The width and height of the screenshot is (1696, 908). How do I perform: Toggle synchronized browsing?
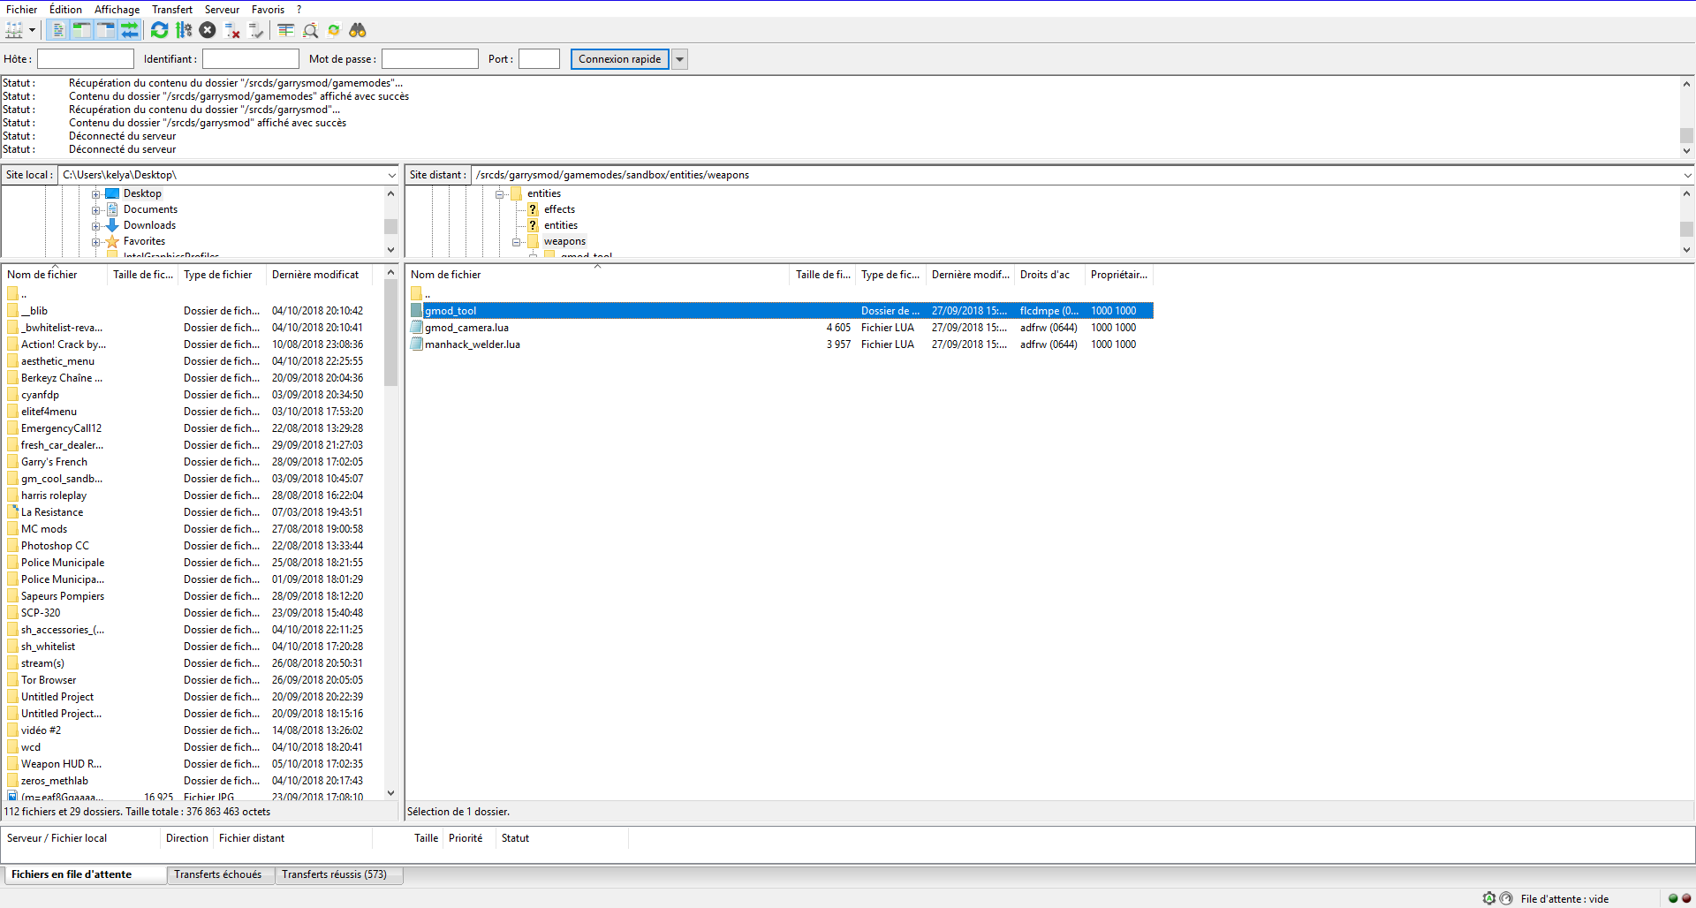(334, 30)
